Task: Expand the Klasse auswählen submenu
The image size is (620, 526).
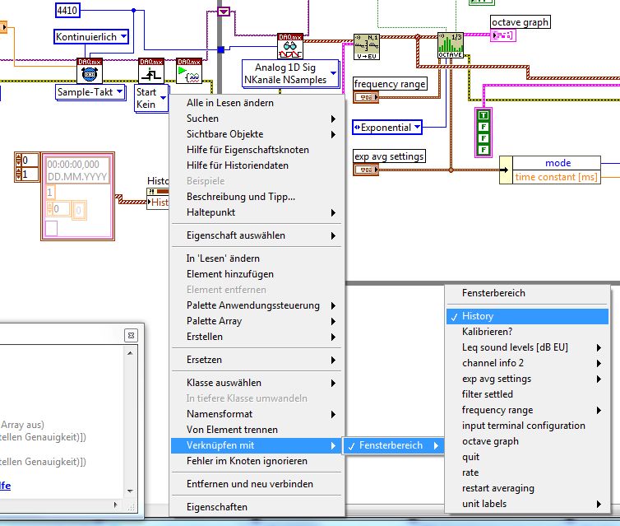Action: [x=257, y=383]
